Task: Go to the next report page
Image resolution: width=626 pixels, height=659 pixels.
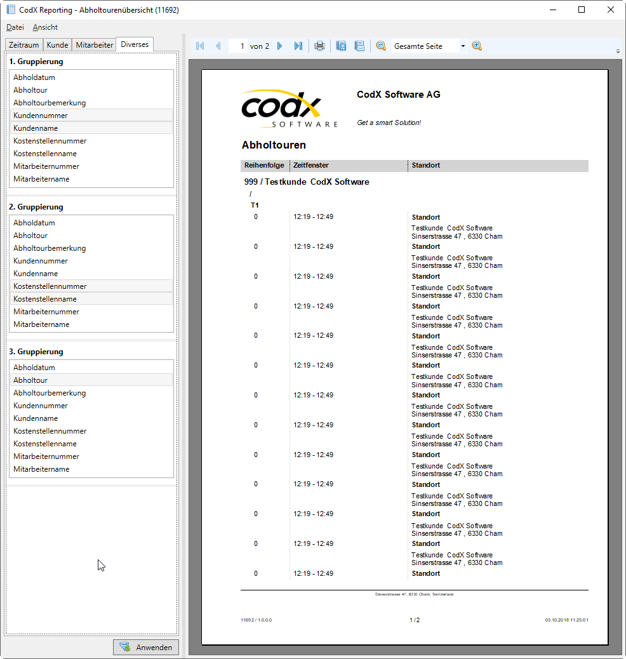Action: 280,46
